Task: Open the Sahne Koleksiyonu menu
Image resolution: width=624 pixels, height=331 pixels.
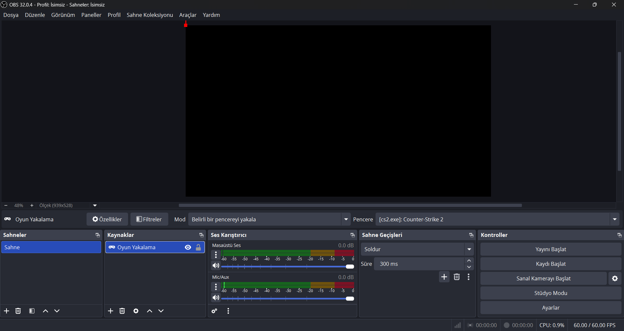Action: [150, 15]
